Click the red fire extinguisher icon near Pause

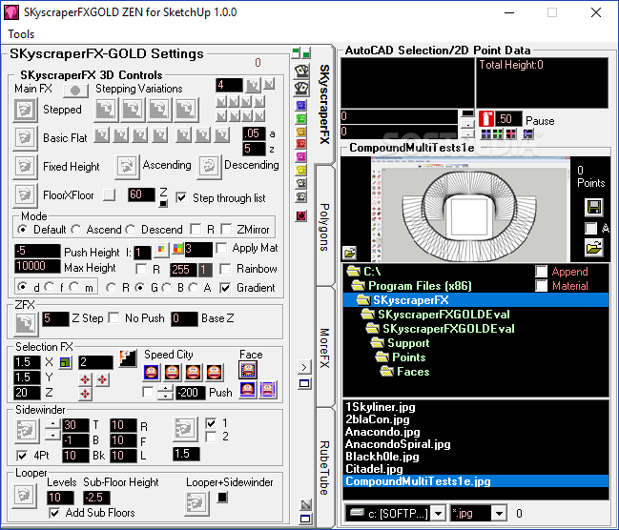pyautogui.click(x=486, y=118)
